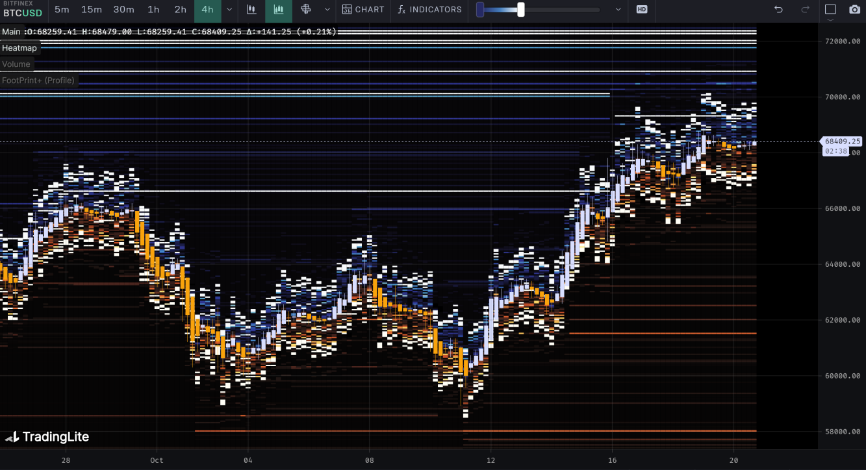Enable the Volume layer
This screenshot has height=470, width=866.
(16, 64)
